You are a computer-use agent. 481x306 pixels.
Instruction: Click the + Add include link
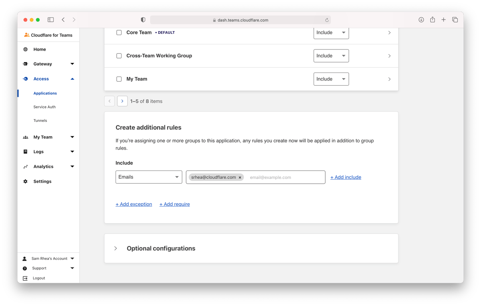[346, 177]
